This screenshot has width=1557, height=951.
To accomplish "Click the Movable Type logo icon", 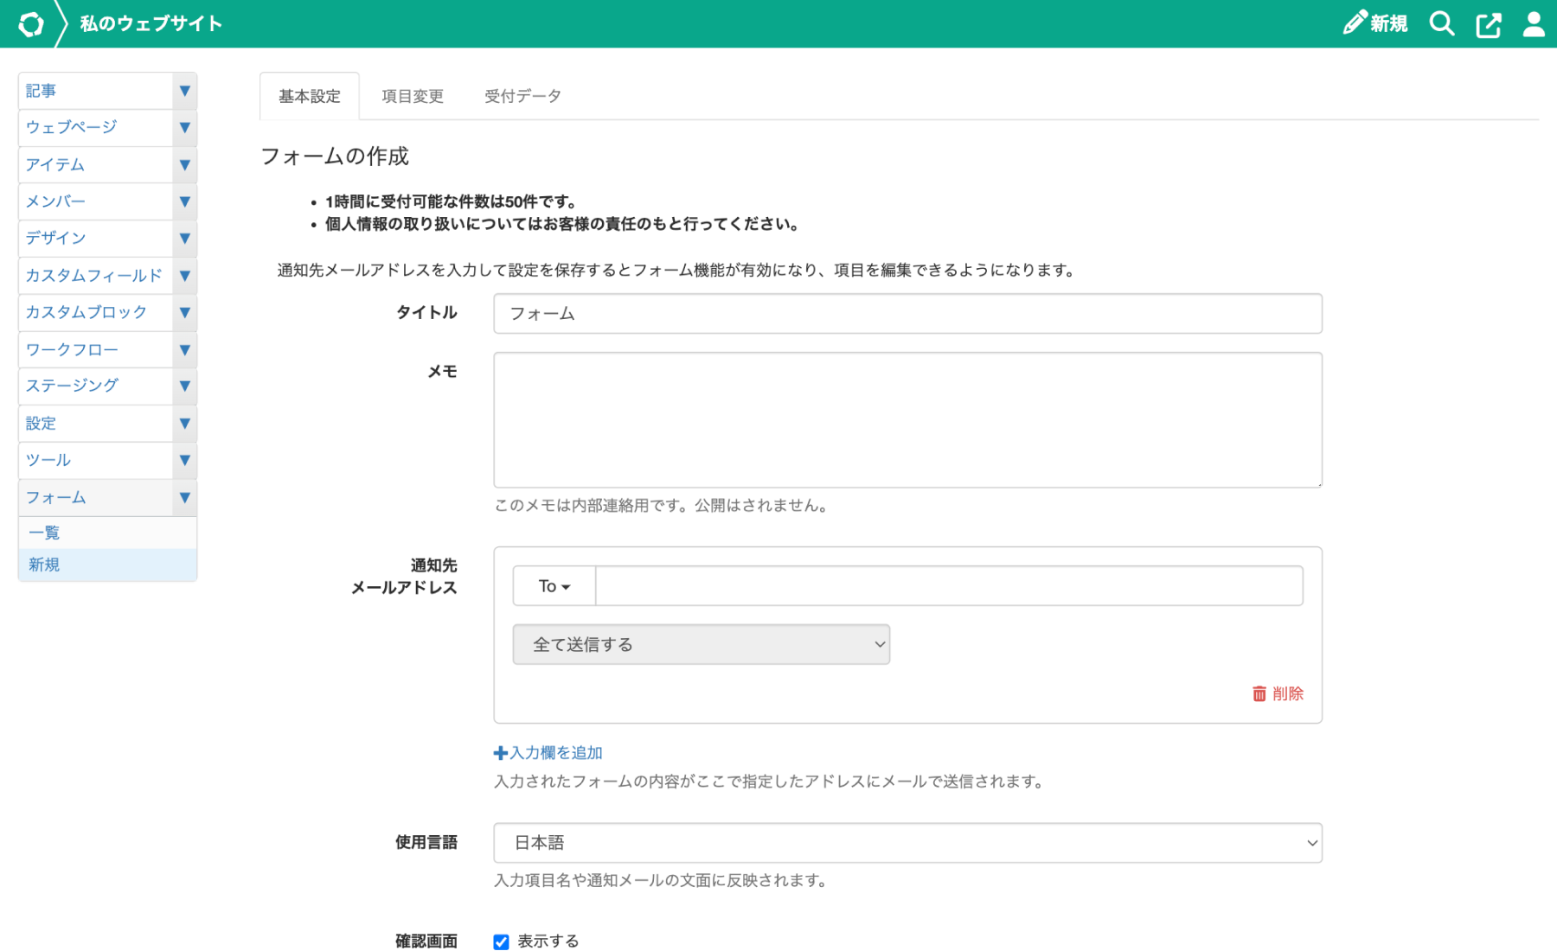I will pyautogui.click(x=30, y=24).
